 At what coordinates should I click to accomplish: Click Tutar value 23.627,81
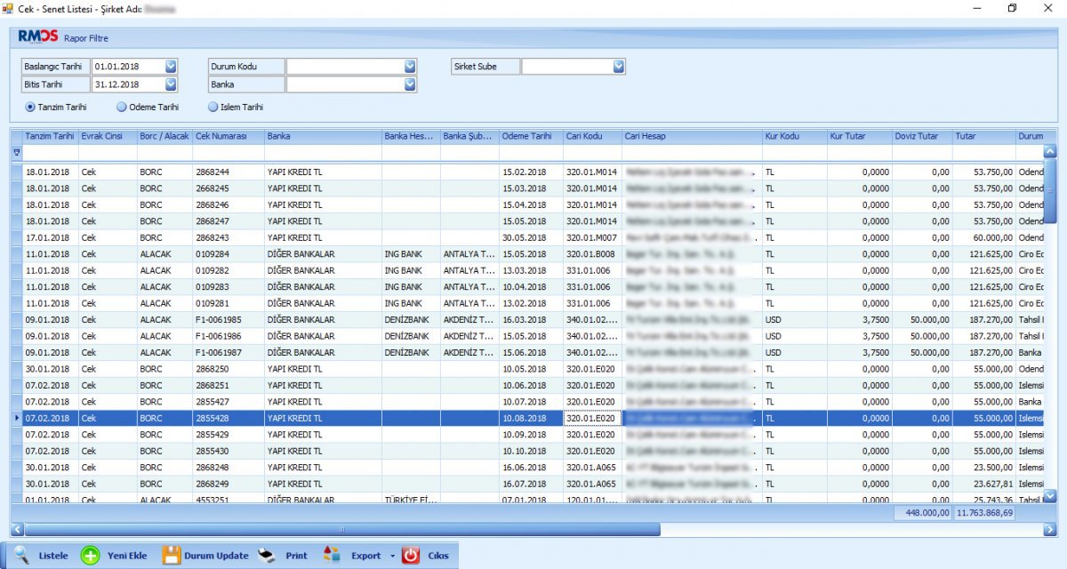tap(983, 484)
